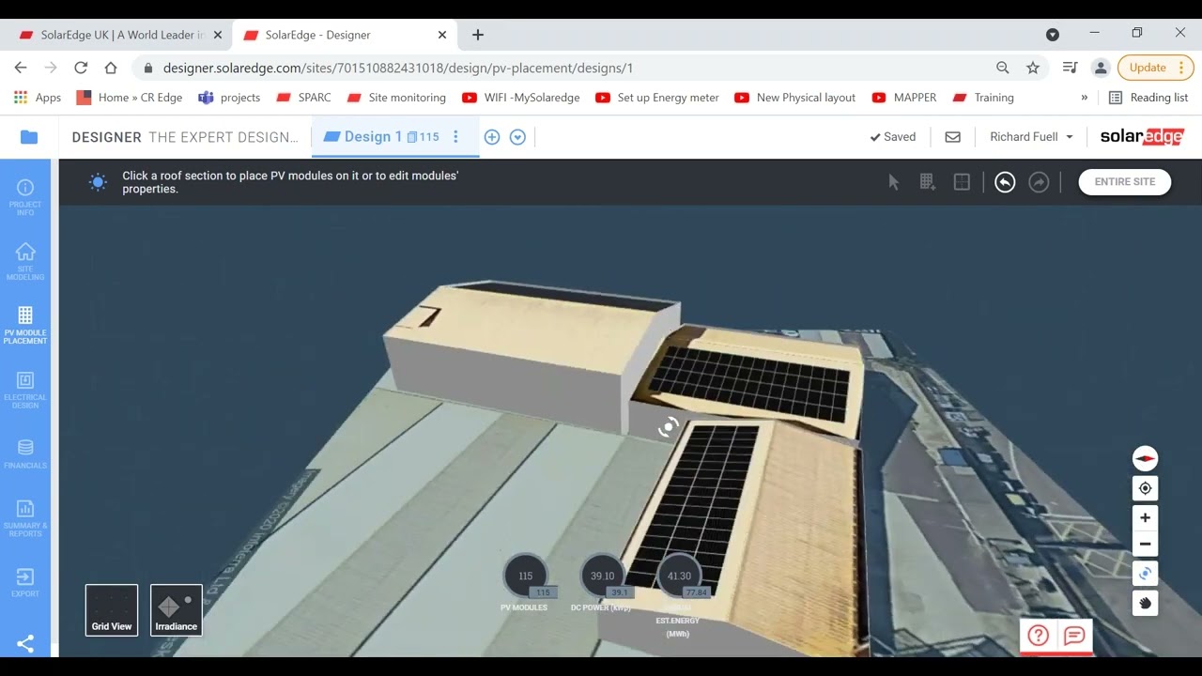This screenshot has height=676, width=1202.
Task: Redo the design action
Action: (x=1039, y=182)
